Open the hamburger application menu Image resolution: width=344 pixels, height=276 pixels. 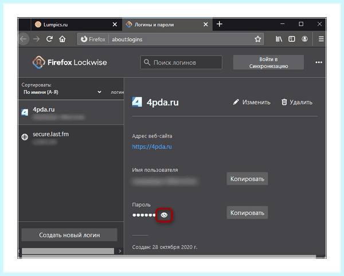coord(321,39)
